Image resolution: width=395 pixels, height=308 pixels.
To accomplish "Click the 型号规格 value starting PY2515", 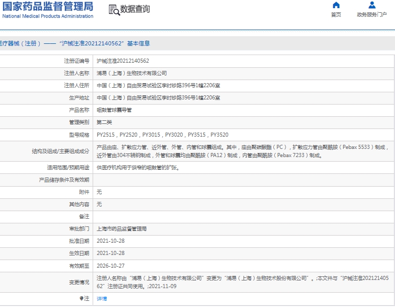I will click(x=162, y=135).
